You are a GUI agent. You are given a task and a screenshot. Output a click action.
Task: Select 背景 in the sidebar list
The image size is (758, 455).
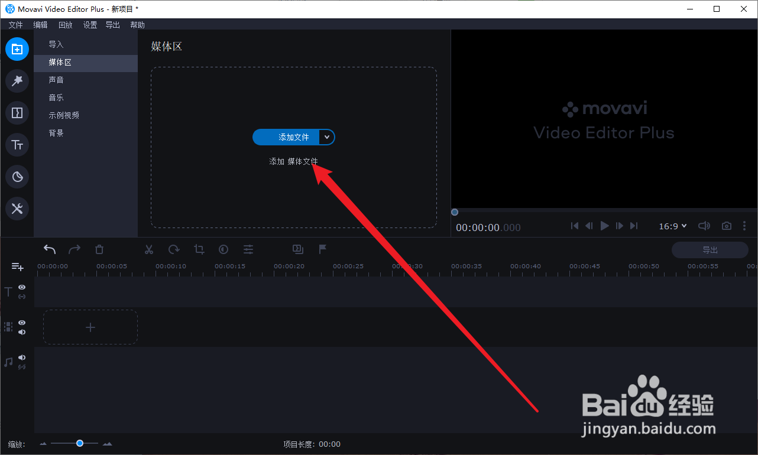tap(86, 133)
